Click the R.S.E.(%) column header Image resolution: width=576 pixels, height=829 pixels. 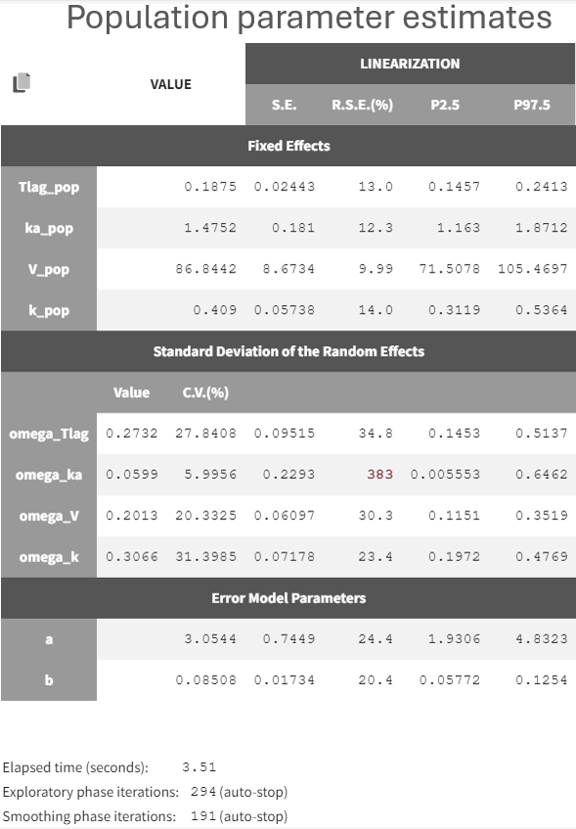[x=362, y=105]
